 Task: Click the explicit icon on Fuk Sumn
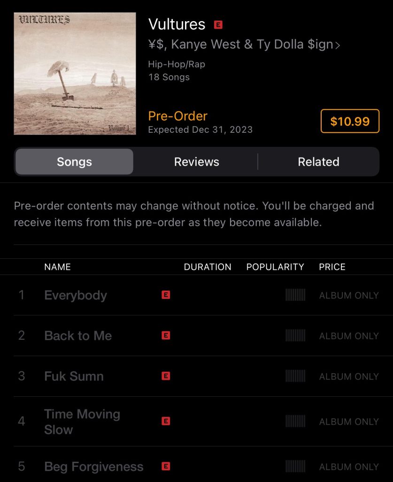(166, 376)
